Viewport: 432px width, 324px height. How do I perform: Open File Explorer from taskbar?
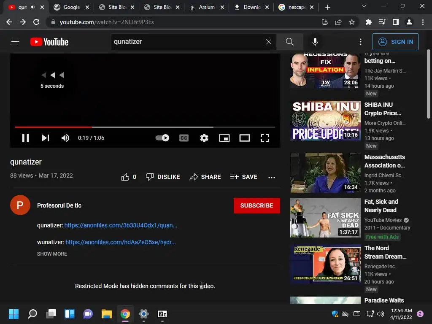point(107,314)
